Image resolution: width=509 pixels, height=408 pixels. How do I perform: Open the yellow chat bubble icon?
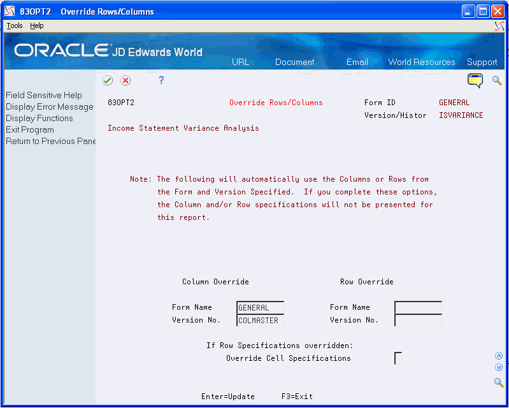pos(475,80)
